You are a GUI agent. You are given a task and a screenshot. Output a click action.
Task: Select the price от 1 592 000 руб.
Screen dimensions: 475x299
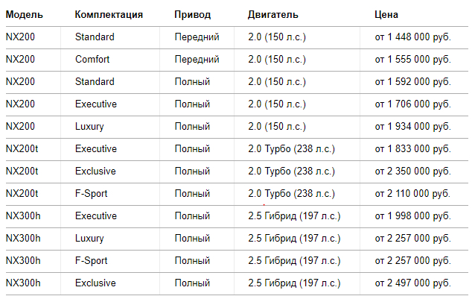(415, 82)
